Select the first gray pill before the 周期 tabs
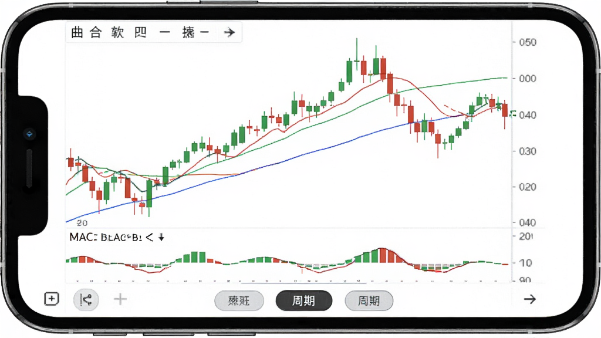The height and width of the screenshot is (338, 601). (x=239, y=300)
